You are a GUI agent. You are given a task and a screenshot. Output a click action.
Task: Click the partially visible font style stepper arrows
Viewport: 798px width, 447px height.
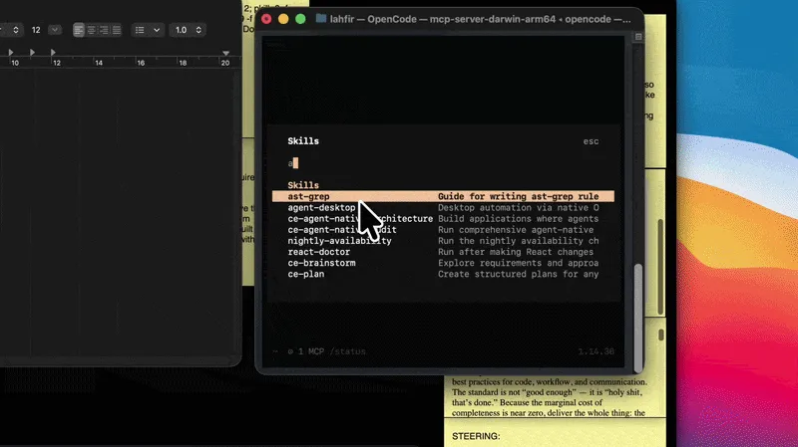(16, 30)
